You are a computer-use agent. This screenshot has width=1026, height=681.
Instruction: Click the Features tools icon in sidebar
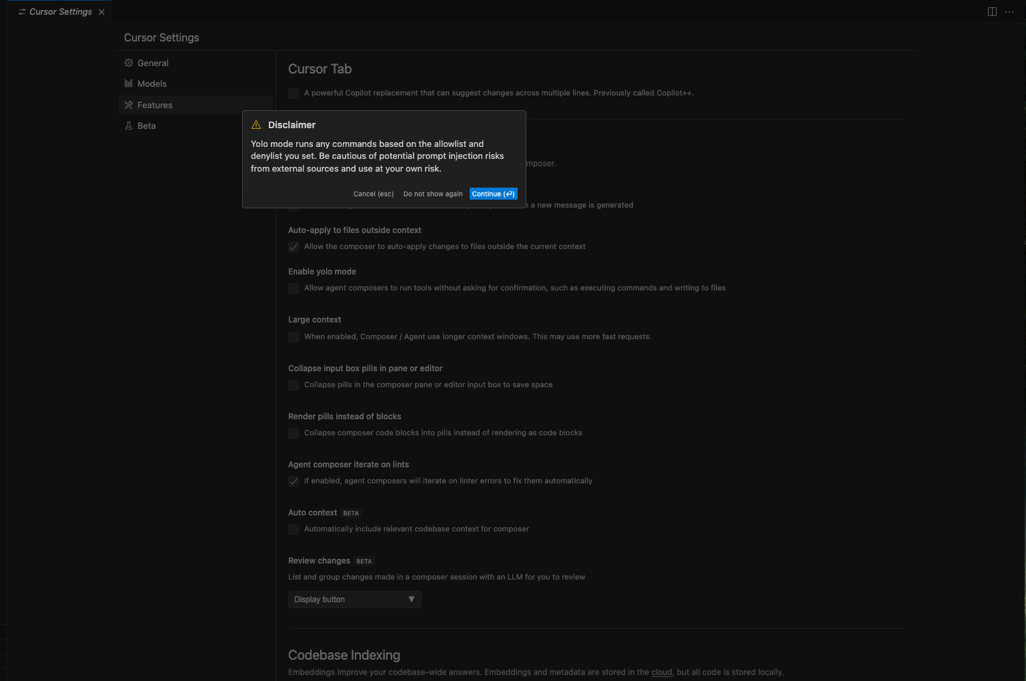(129, 105)
